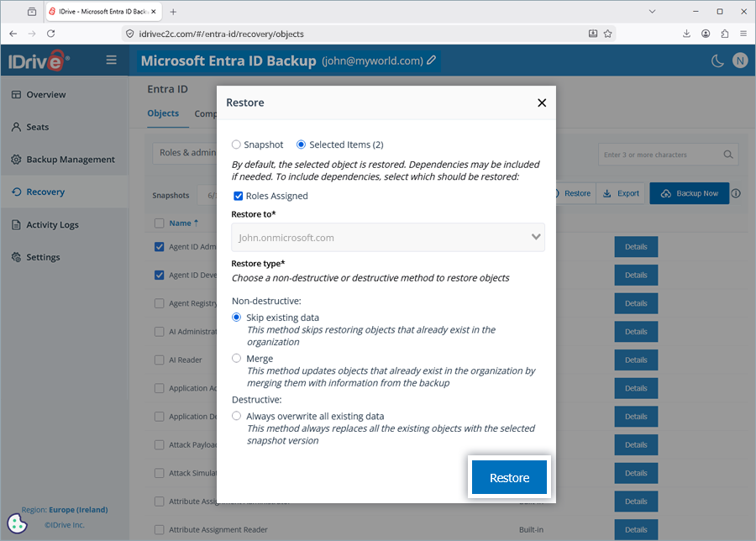Viewport: 756px width, 541px height.
Task: Edit account name with pencil icon
Action: pyautogui.click(x=432, y=60)
